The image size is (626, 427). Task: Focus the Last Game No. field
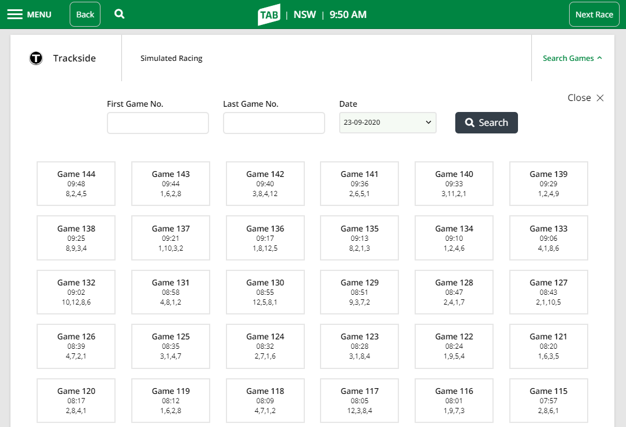pyautogui.click(x=274, y=123)
